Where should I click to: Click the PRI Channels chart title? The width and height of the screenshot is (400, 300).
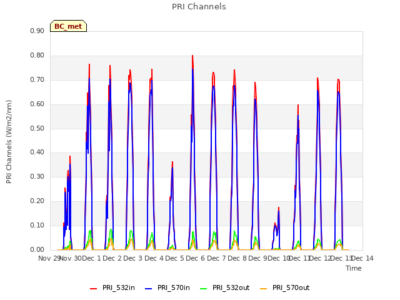pyautogui.click(x=199, y=7)
